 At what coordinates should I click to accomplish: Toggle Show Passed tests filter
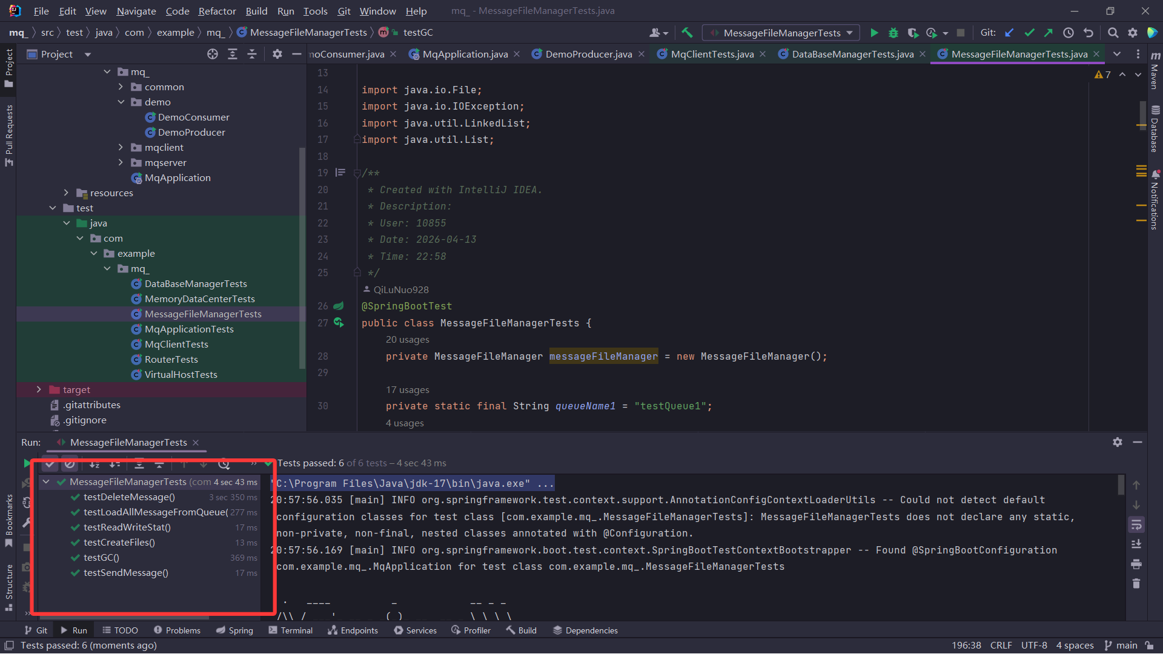[x=50, y=464]
